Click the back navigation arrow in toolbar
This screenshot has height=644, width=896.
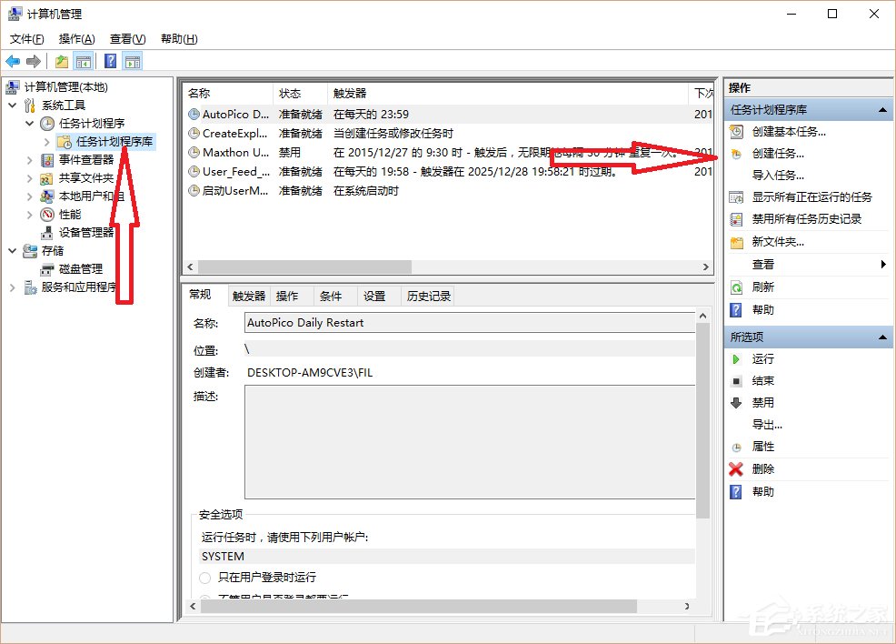[x=13, y=61]
